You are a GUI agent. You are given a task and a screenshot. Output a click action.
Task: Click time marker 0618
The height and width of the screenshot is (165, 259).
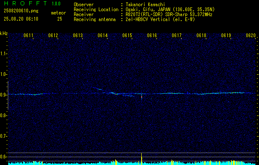point(201,35)
